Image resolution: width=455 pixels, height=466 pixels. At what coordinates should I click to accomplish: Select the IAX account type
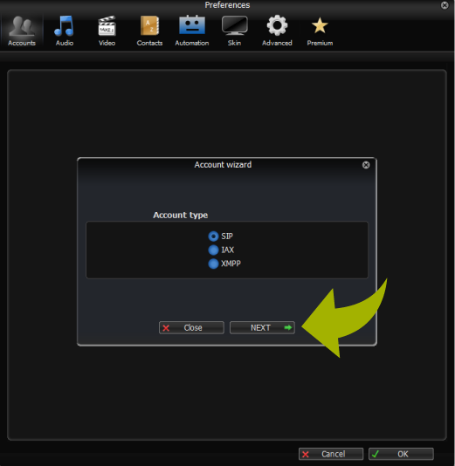213,250
